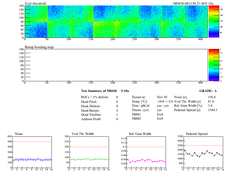Click the 'Dead Bumps:' label
Viewport: 233px width, 174px height.
pos(90,110)
